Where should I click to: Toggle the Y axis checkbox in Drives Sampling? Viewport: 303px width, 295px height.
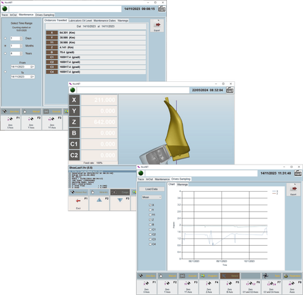[150, 210]
